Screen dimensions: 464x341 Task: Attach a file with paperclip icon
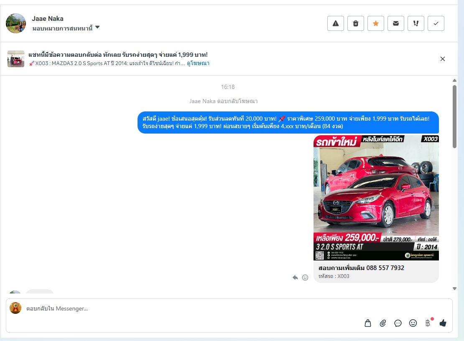(x=383, y=323)
